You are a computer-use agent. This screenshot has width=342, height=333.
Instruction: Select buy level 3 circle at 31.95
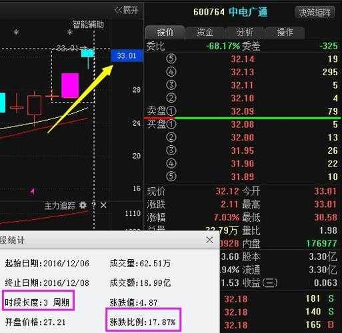coord(171,151)
